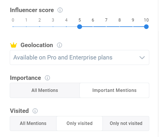Choose Only not visited filter
The height and width of the screenshot is (137, 159).
coord(126,124)
